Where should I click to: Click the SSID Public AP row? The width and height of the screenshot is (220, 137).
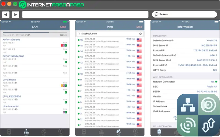[185, 87]
